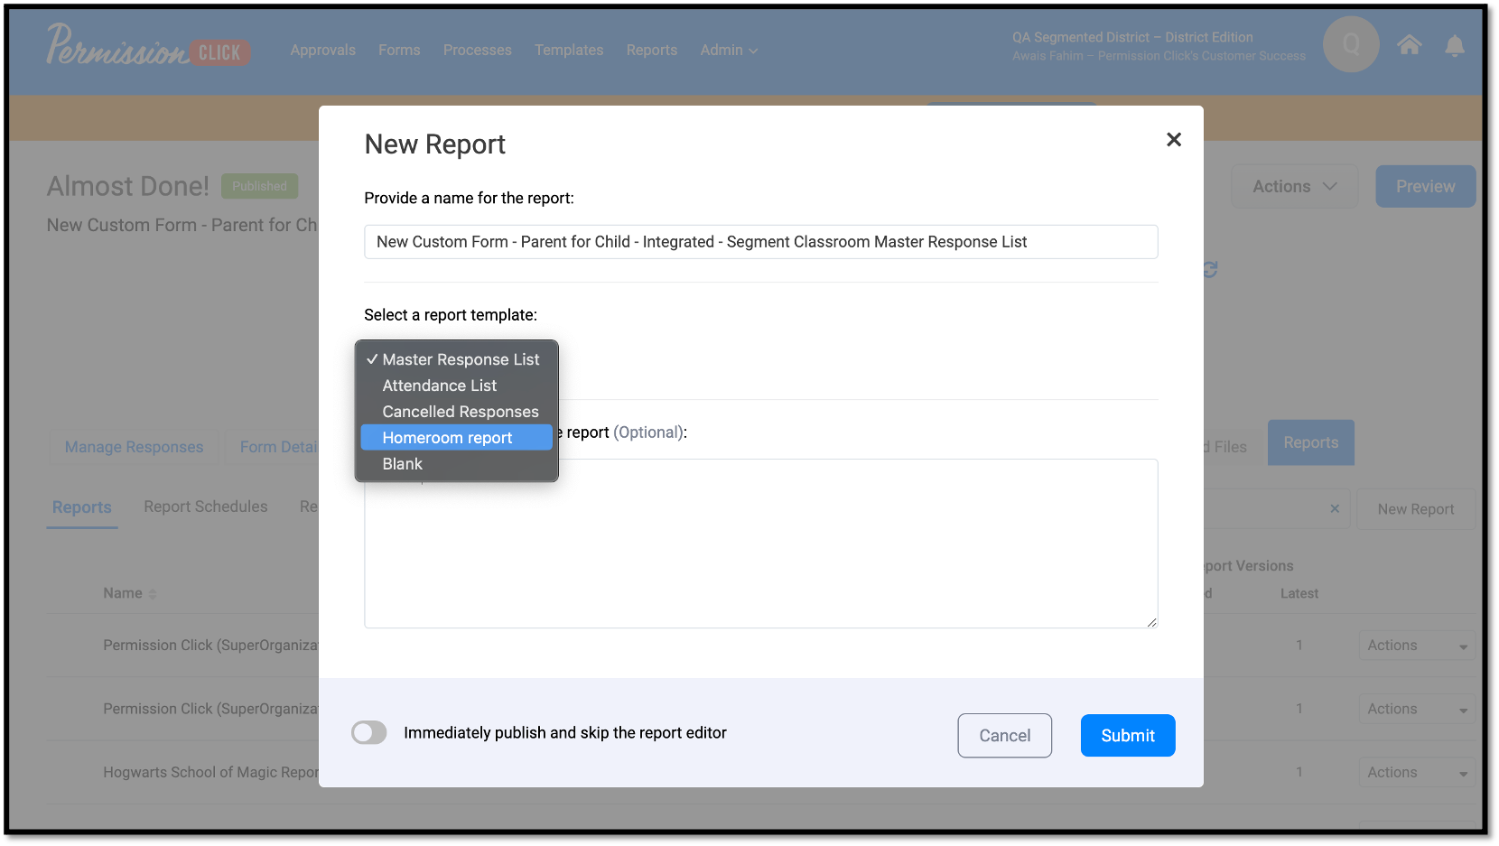The height and width of the screenshot is (846, 1499).
Task: Switch to the Manage Responses tab
Action: click(x=133, y=447)
